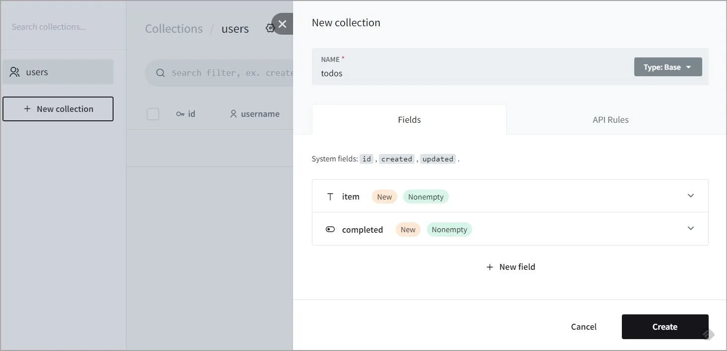Click the bool toggle icon beside completed

click(x=330, y=229)
